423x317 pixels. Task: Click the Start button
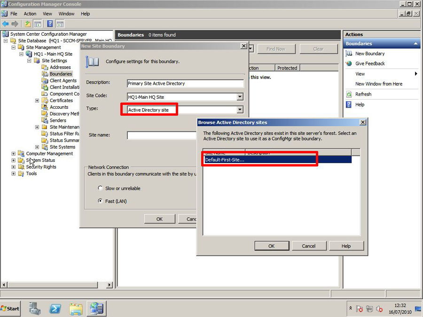pyautogui.click(x=10, y=309)
